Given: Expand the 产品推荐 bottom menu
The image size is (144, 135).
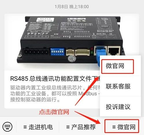Looking at the screenshot, I should [81, 127].
